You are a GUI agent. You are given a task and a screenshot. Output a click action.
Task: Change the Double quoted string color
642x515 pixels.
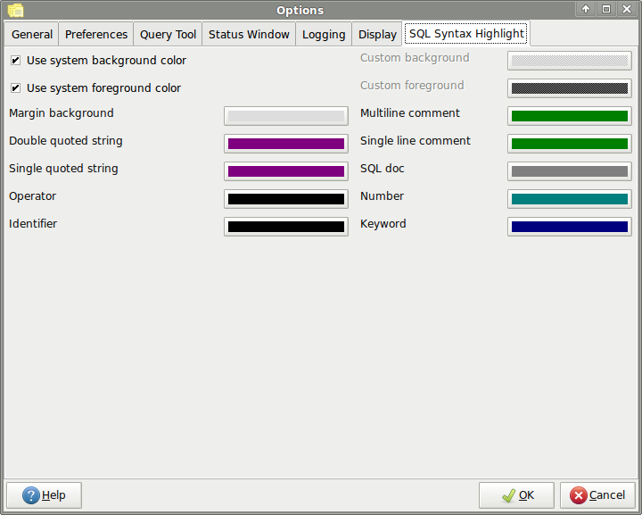pos(285,144)
